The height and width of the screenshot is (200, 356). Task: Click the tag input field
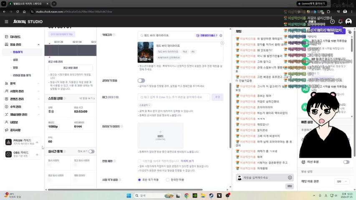click(174, 97)
